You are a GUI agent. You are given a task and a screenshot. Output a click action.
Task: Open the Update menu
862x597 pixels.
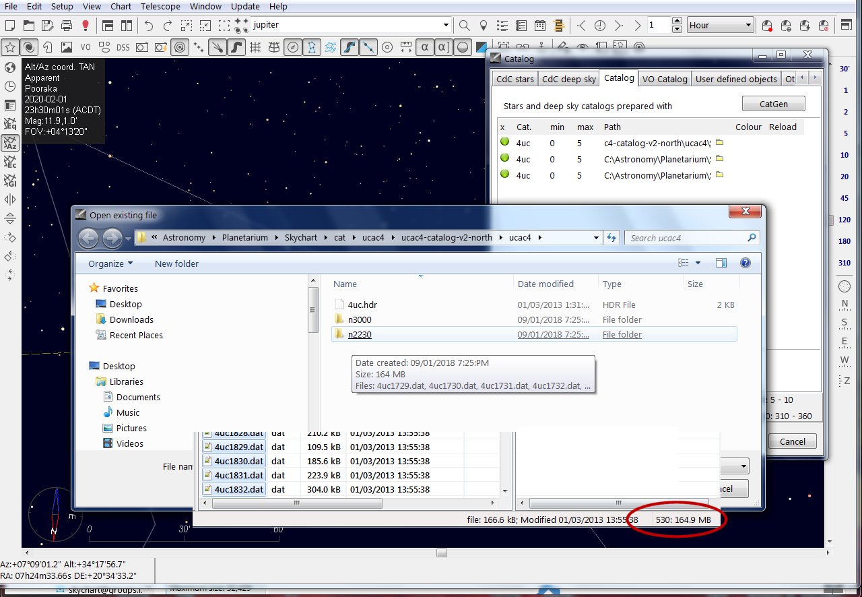245,6
